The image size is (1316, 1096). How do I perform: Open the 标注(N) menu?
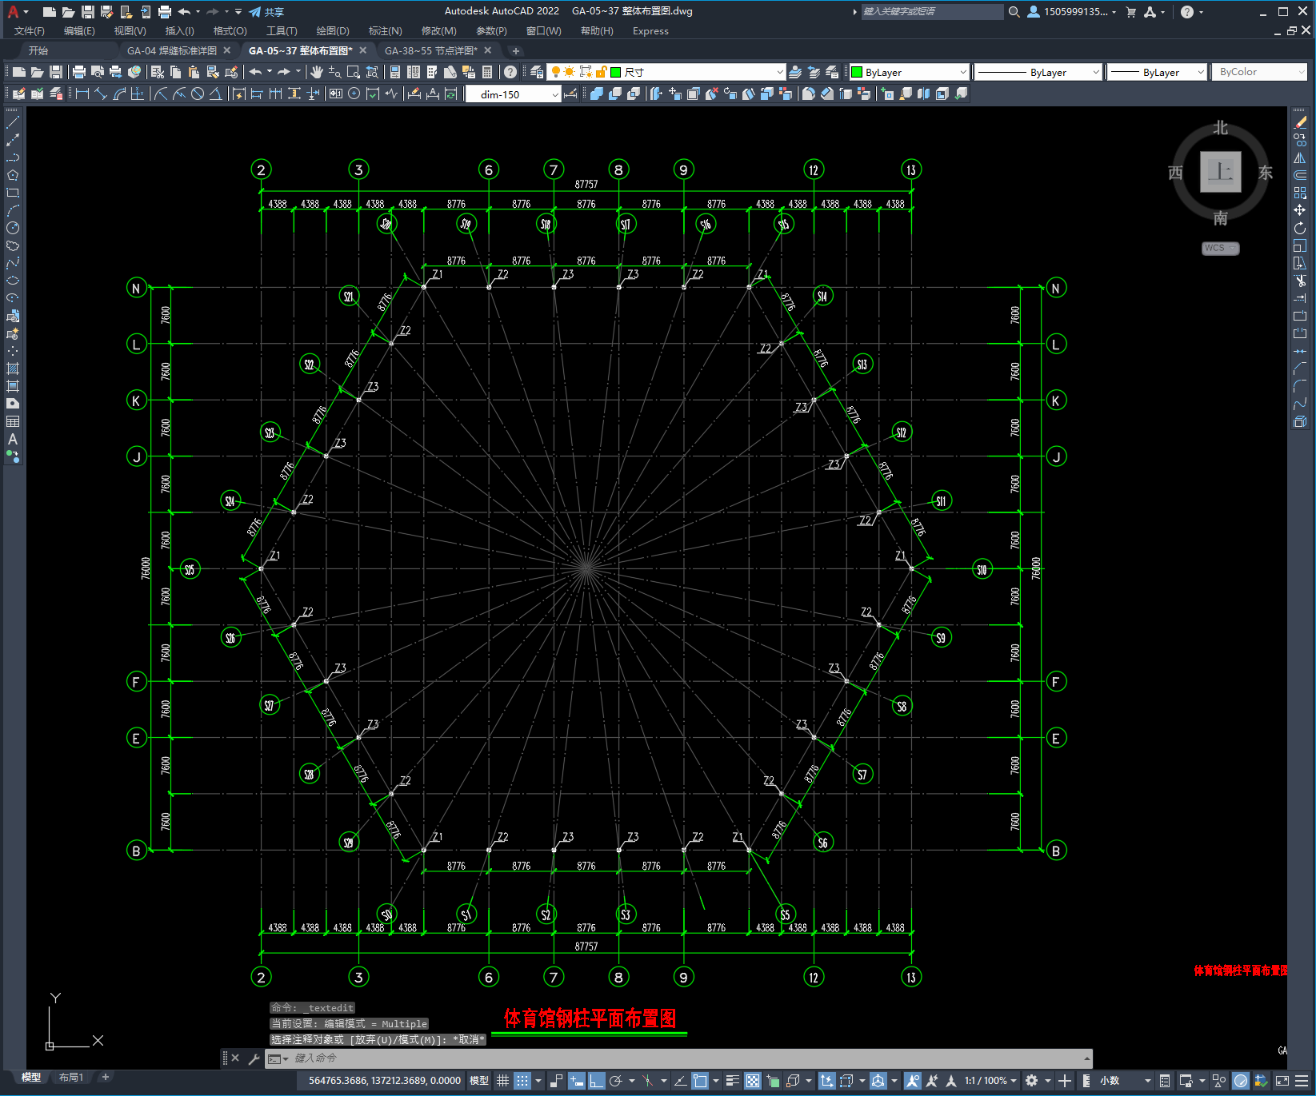point(385,31)
